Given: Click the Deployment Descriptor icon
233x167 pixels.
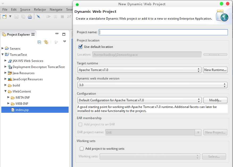Looking at the screenshot, I should tap(10, 67).
